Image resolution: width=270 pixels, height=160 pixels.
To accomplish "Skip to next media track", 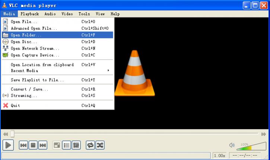I will pyautogui.click(x=43, y=145).
